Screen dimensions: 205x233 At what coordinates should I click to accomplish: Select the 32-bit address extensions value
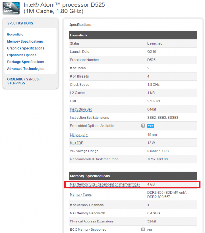[152, 221]
